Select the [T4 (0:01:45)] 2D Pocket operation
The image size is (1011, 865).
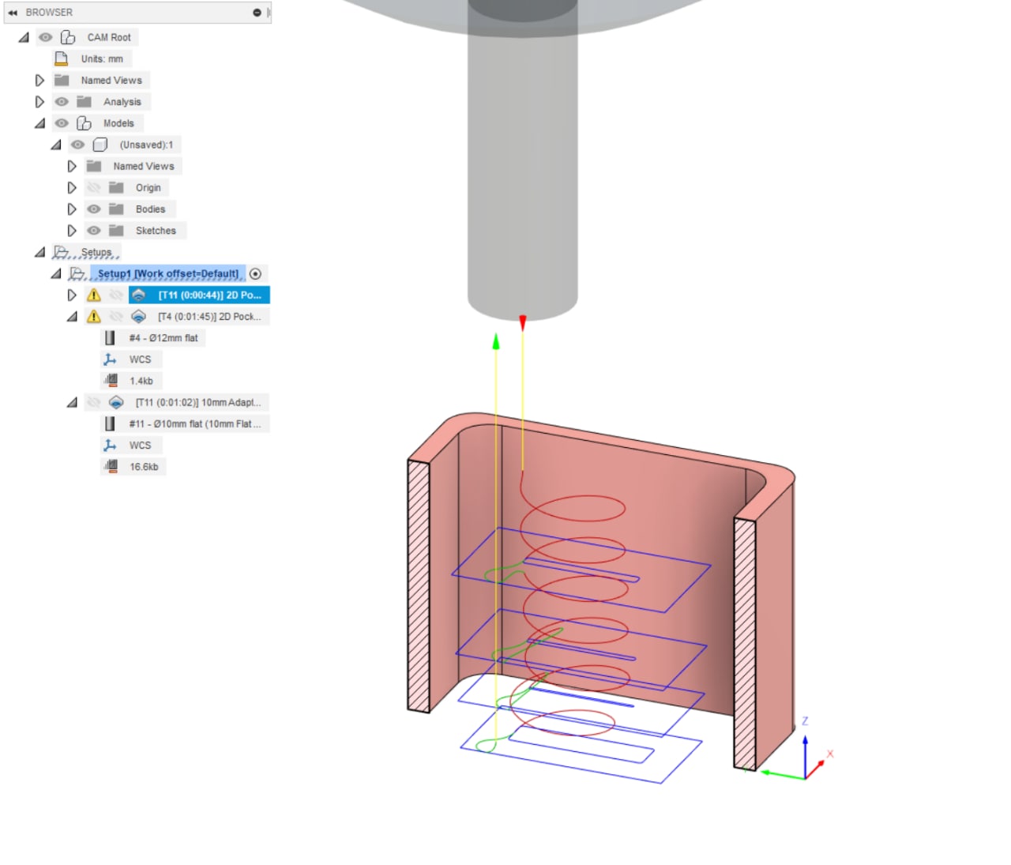click(x=209, y=316)
